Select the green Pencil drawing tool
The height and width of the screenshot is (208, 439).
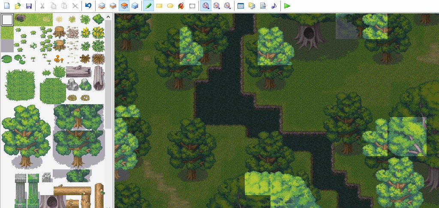coord(148,6)
